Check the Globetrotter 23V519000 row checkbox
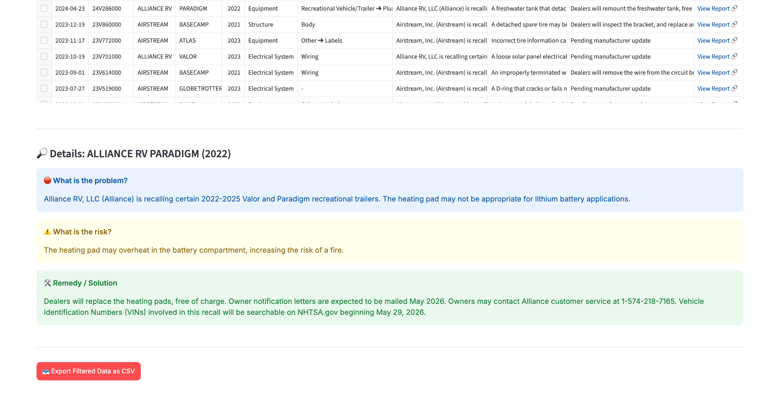Image resolution: width=780 pixels, height=395 pixels. tap(44, 88)
